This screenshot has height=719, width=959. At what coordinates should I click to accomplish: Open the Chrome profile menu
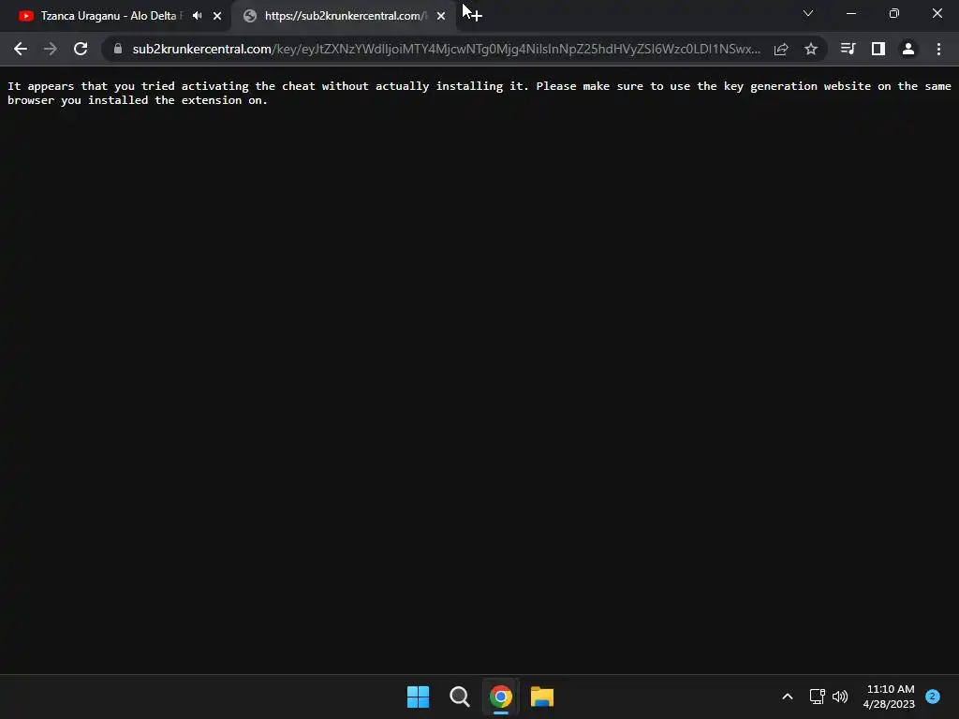tap(908, 49)
